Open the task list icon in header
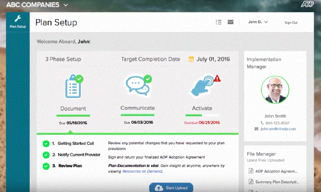Image resolution: width=321 pixels, height=192 pixels. coord(219,22)
